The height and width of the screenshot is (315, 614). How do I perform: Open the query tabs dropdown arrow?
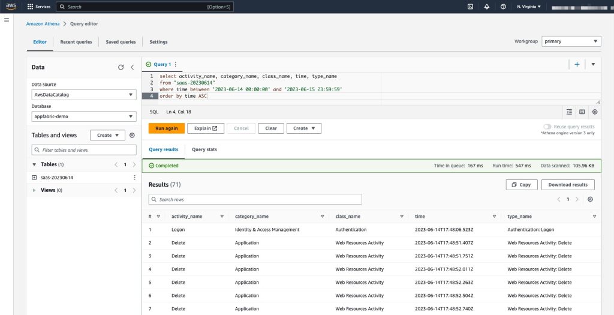[x=593, y=64]
